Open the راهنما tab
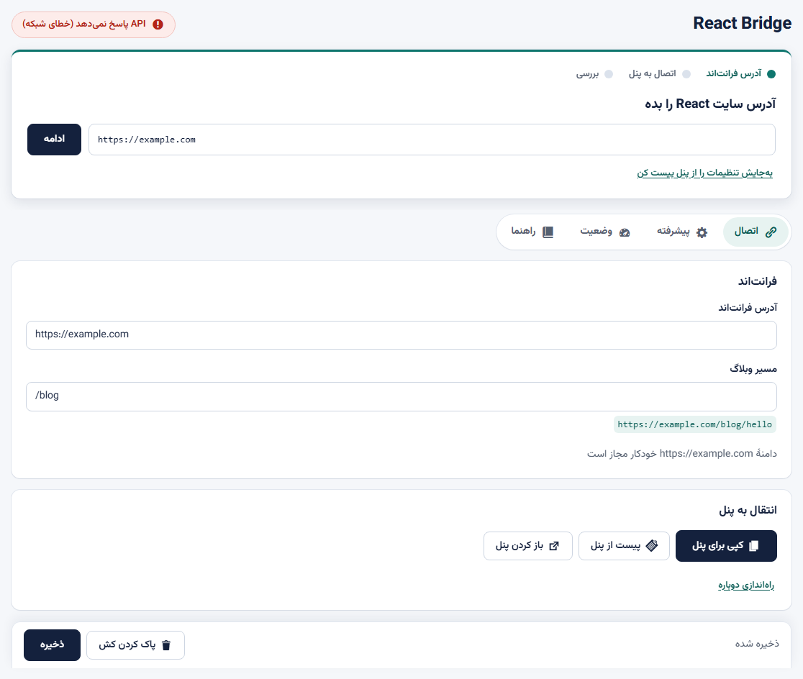Image resolution: width=803 pixels, height=679 pixels. coord(532,232)
